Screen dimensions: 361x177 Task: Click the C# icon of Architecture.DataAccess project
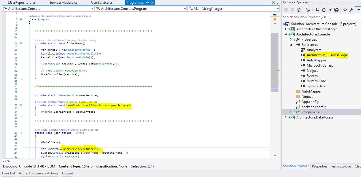click(x=292, y=117)
